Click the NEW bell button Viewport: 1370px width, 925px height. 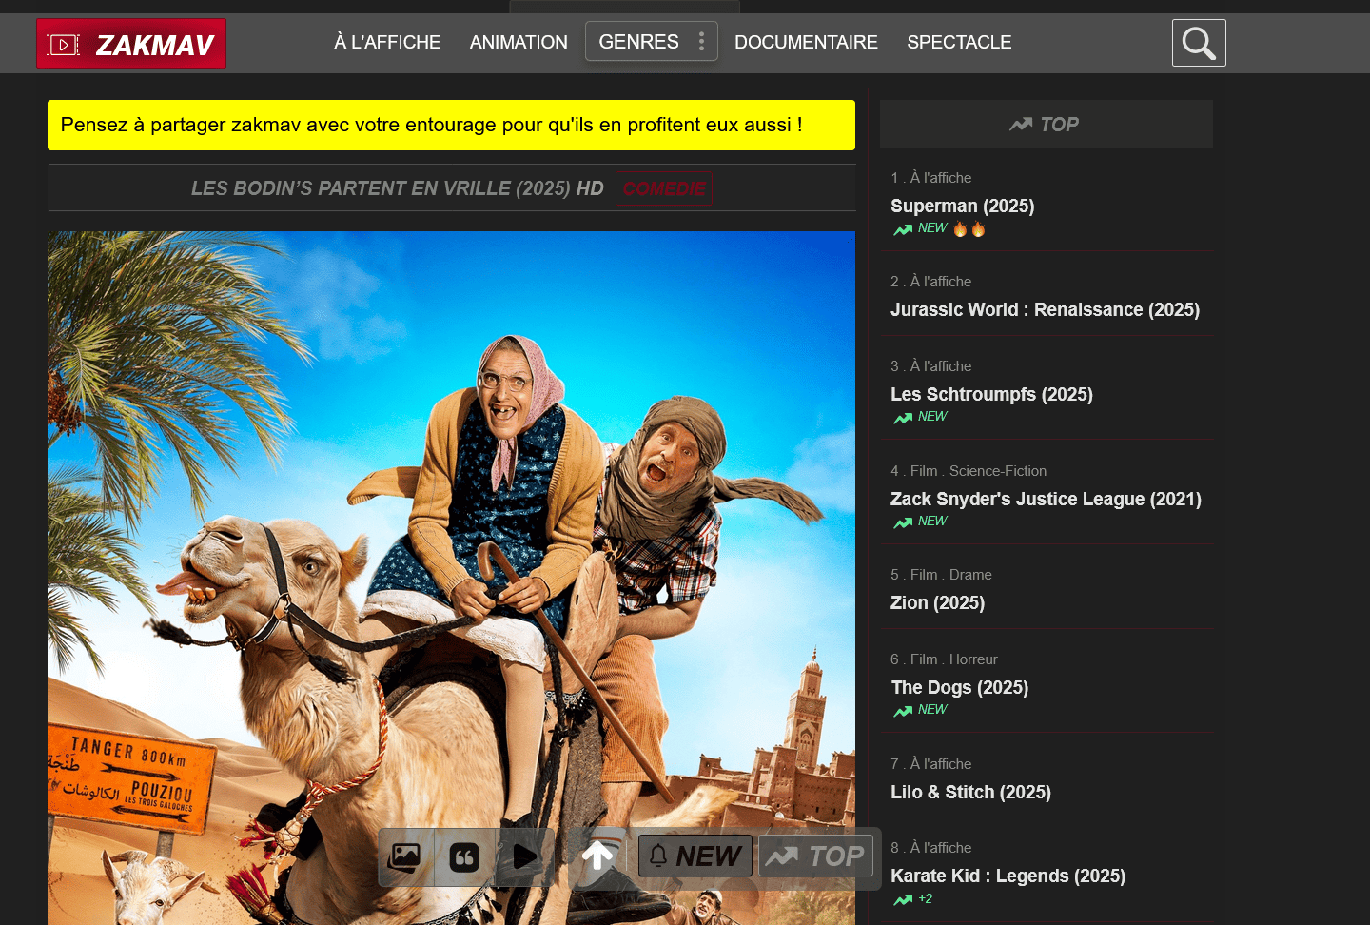coord(695,856)
